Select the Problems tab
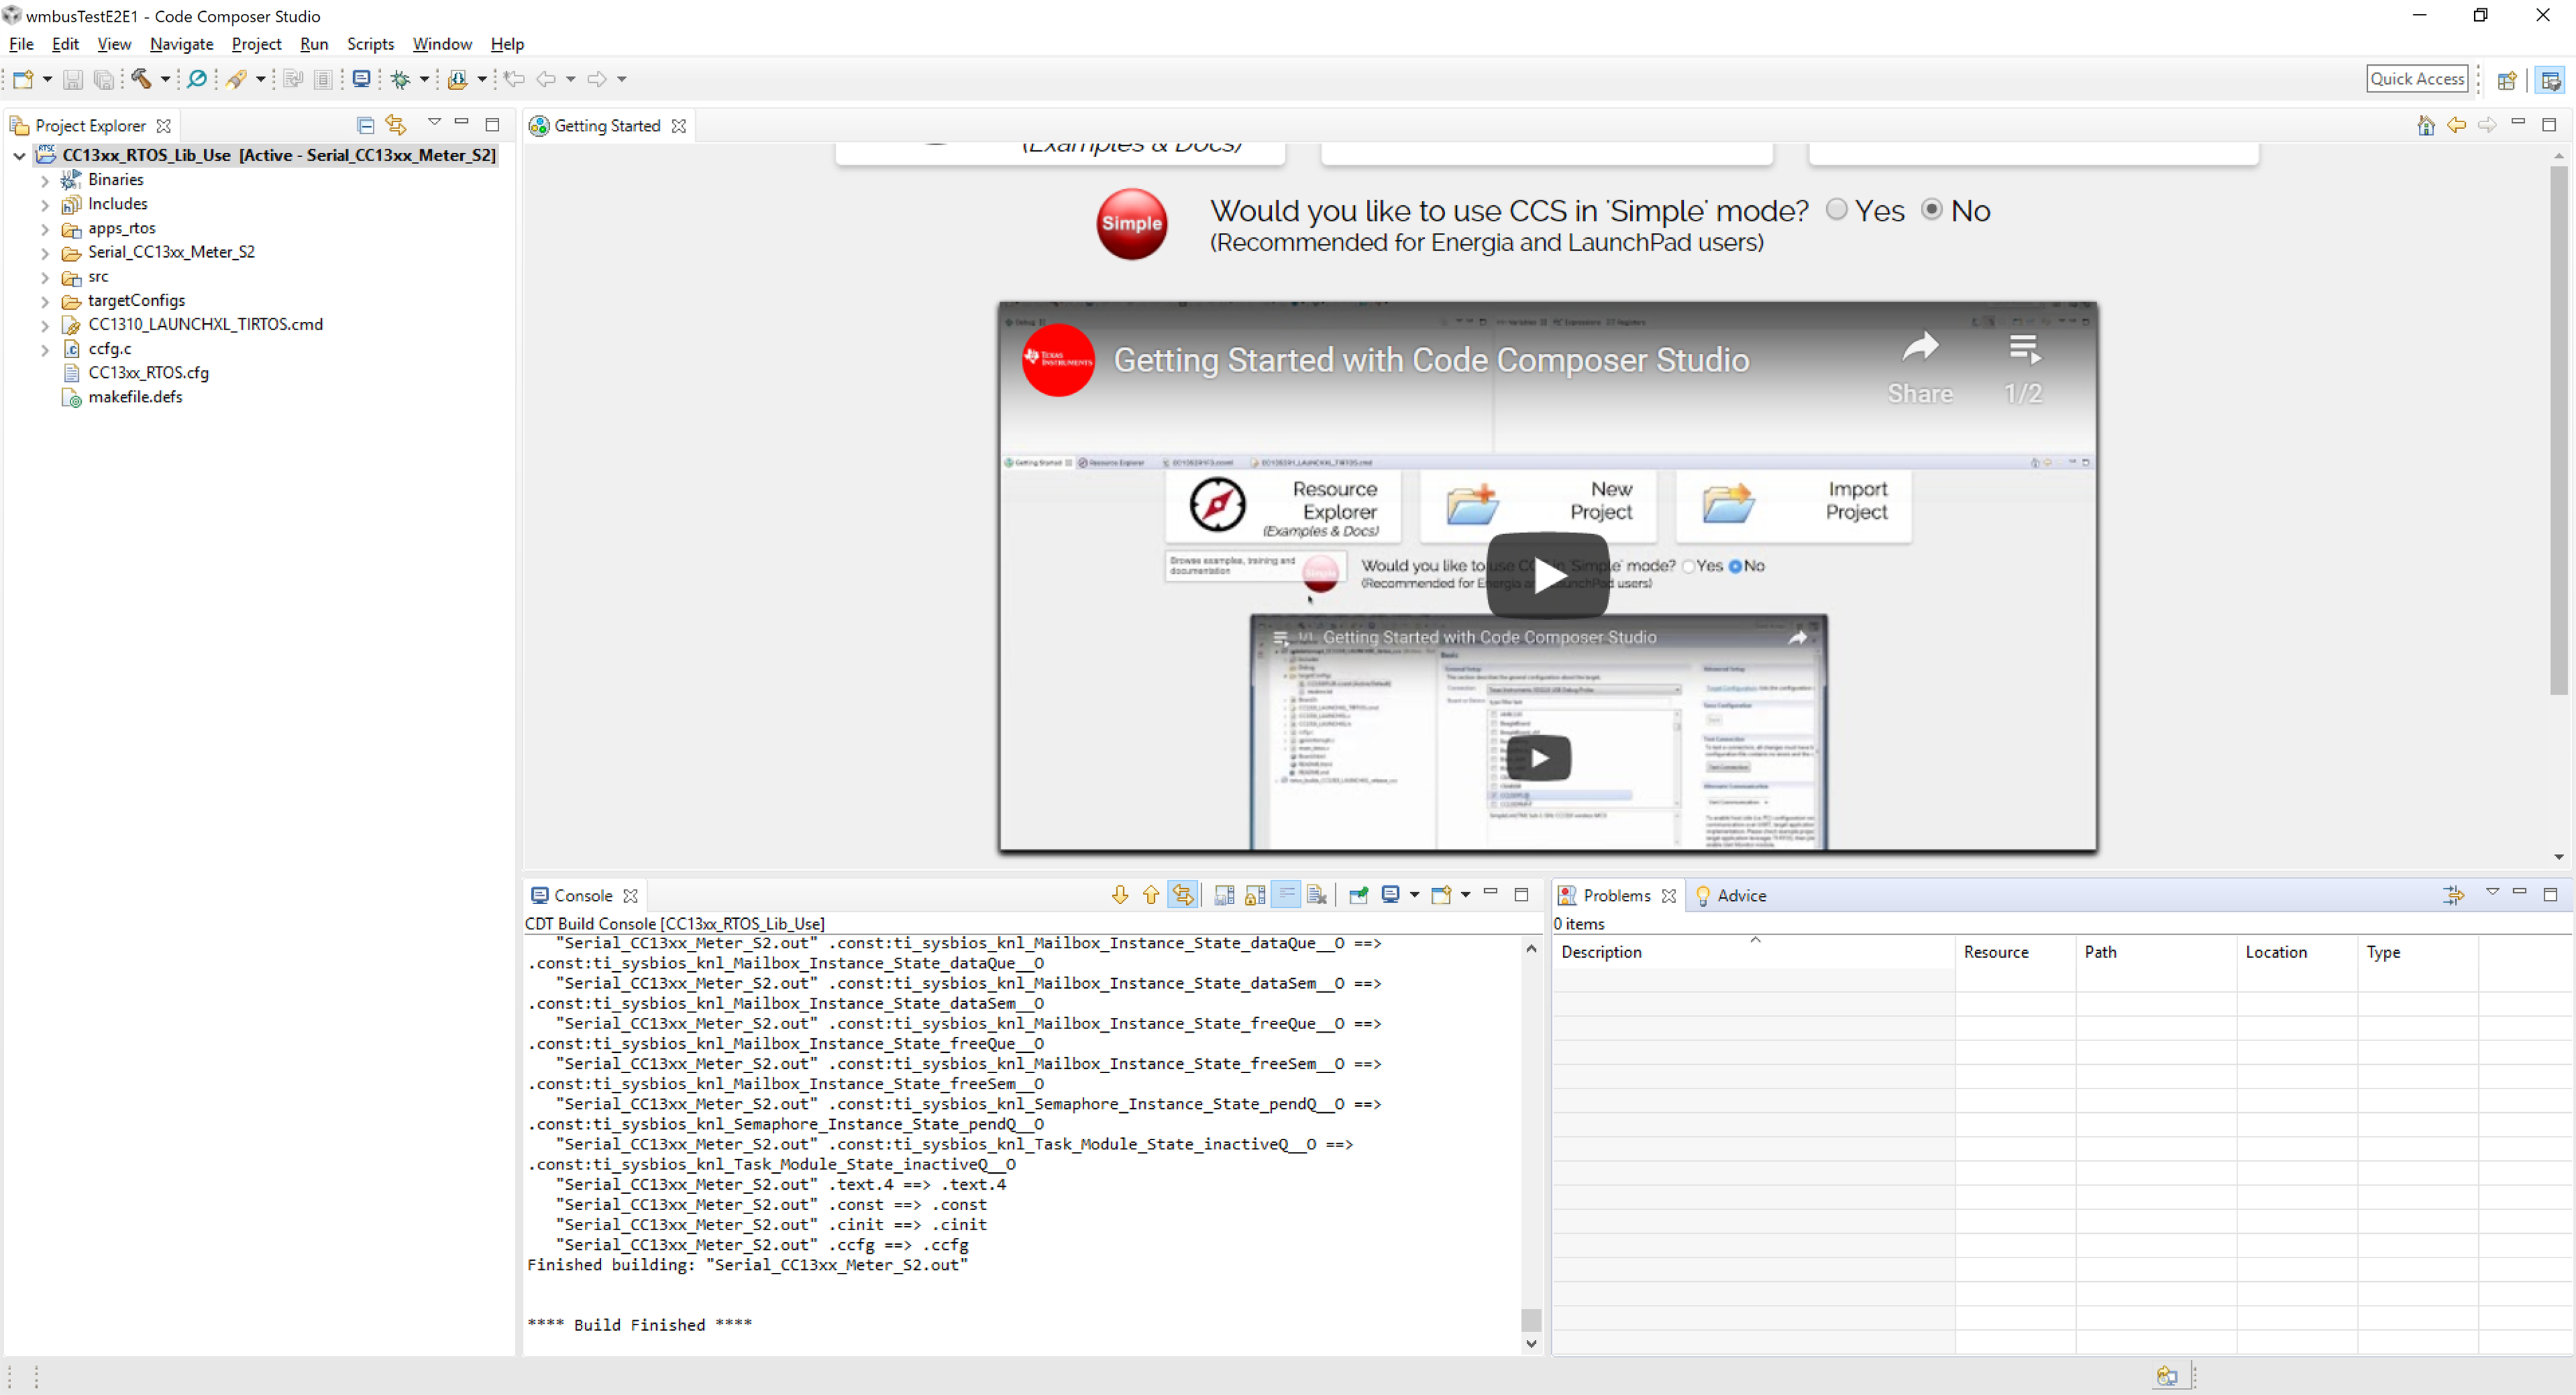 (1616, 895)
